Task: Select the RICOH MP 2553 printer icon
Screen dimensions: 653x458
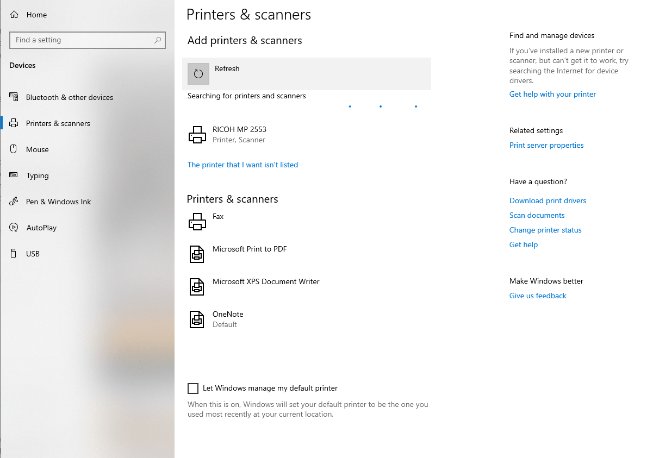Action: pos(197,135)
